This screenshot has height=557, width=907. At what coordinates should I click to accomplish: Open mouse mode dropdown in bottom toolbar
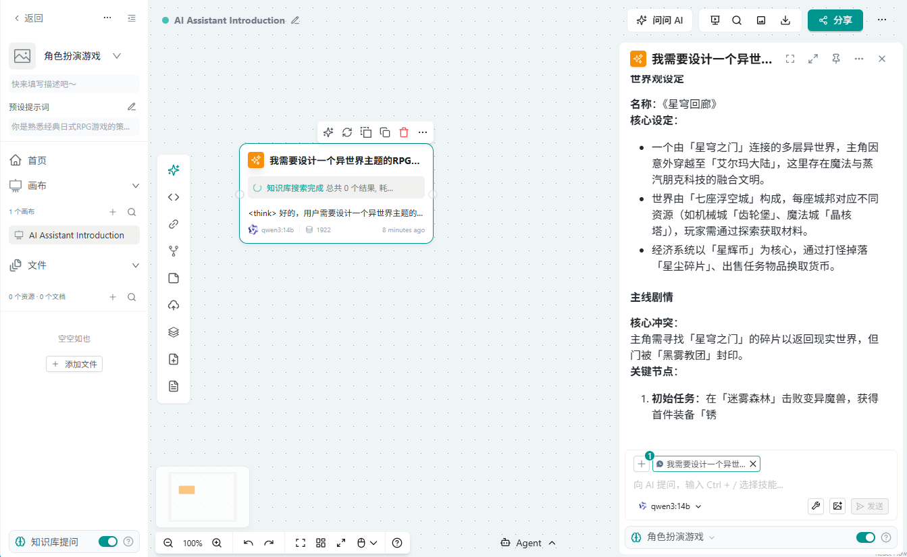(x=367, y=543)
